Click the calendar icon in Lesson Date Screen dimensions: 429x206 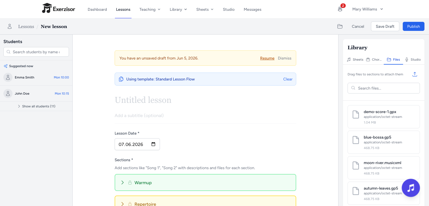point(153,144)
